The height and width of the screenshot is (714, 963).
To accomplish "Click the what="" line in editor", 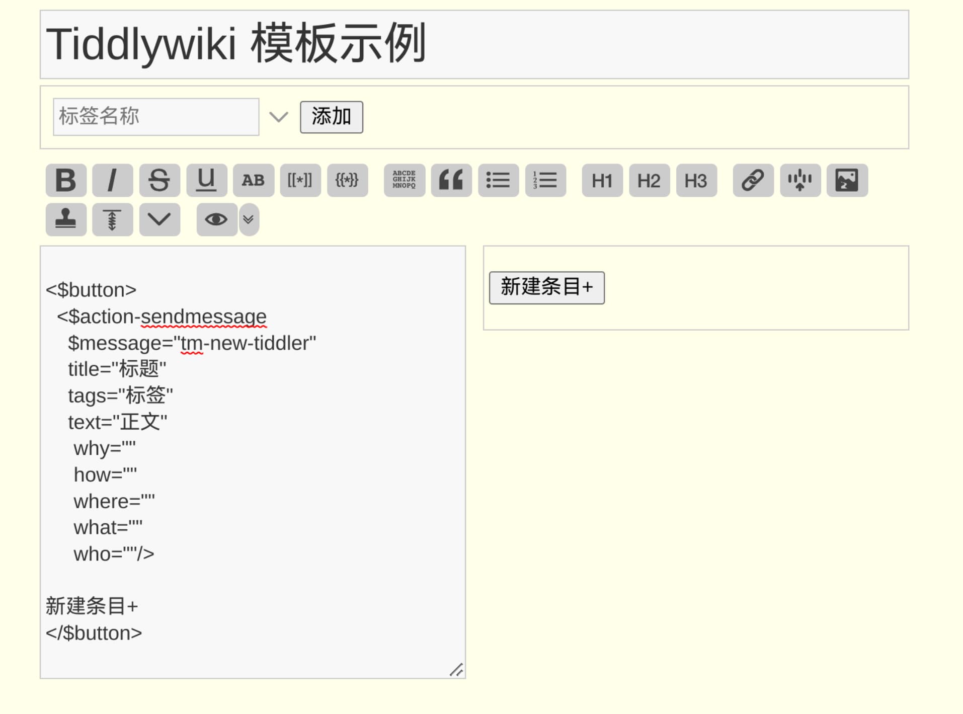I will (108, 527).
